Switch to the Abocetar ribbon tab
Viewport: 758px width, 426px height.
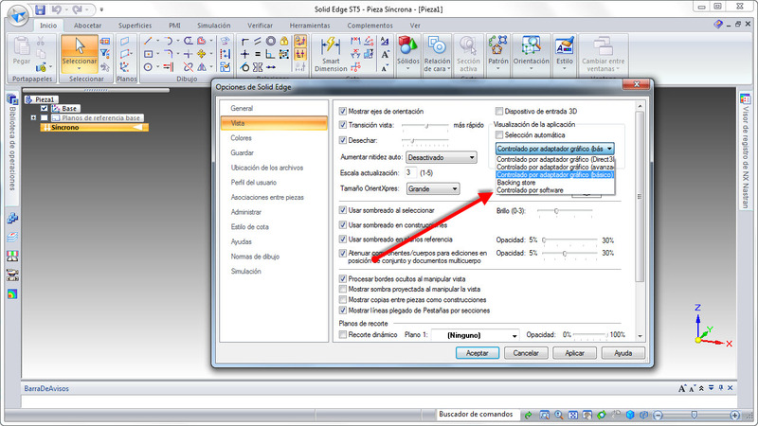point(87,26)
